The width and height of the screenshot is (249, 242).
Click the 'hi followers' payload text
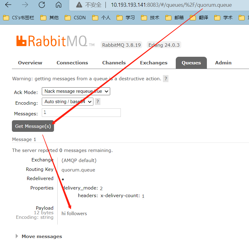[x=74, y=213]
